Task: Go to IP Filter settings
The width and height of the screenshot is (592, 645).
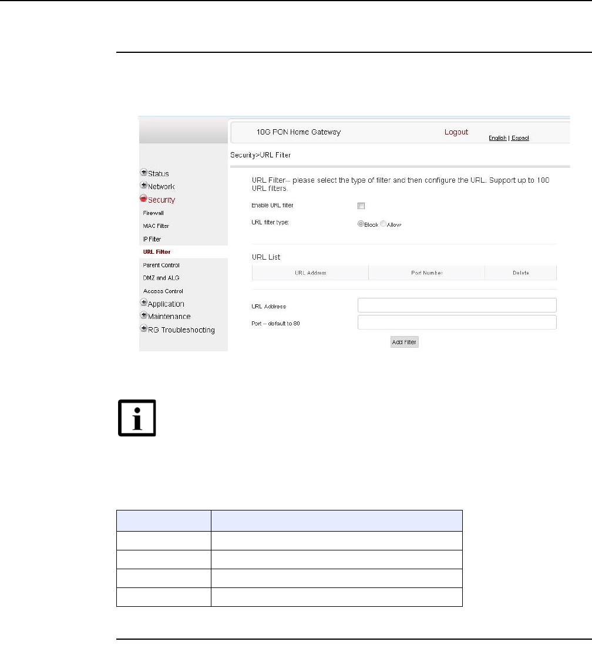Action: pyautogui.click(x=152, y=239)
